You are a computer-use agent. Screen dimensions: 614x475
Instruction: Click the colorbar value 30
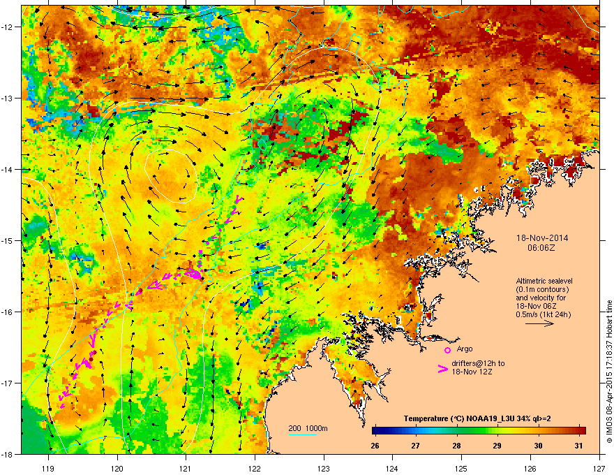[538, 446]
